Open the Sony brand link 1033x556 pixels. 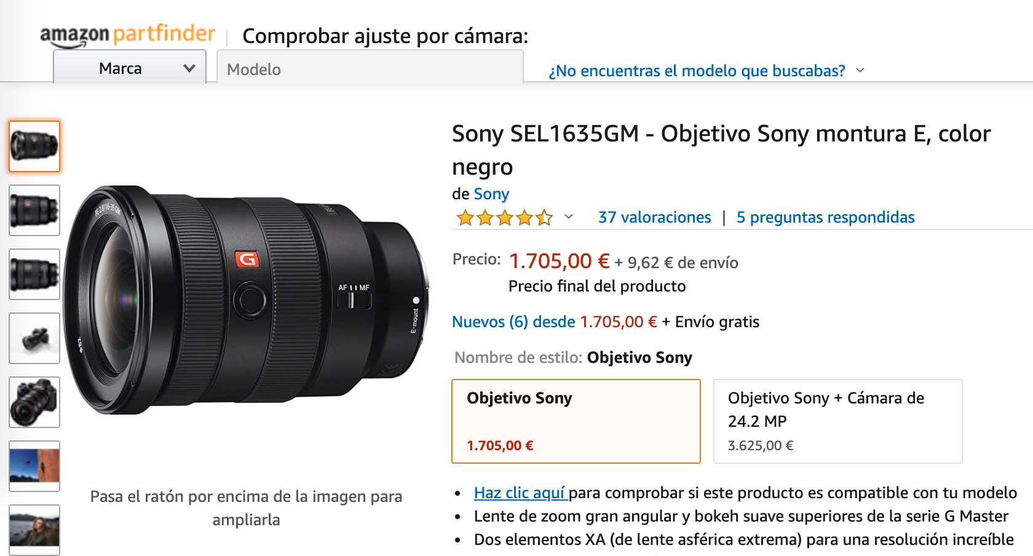pos(491,194)
